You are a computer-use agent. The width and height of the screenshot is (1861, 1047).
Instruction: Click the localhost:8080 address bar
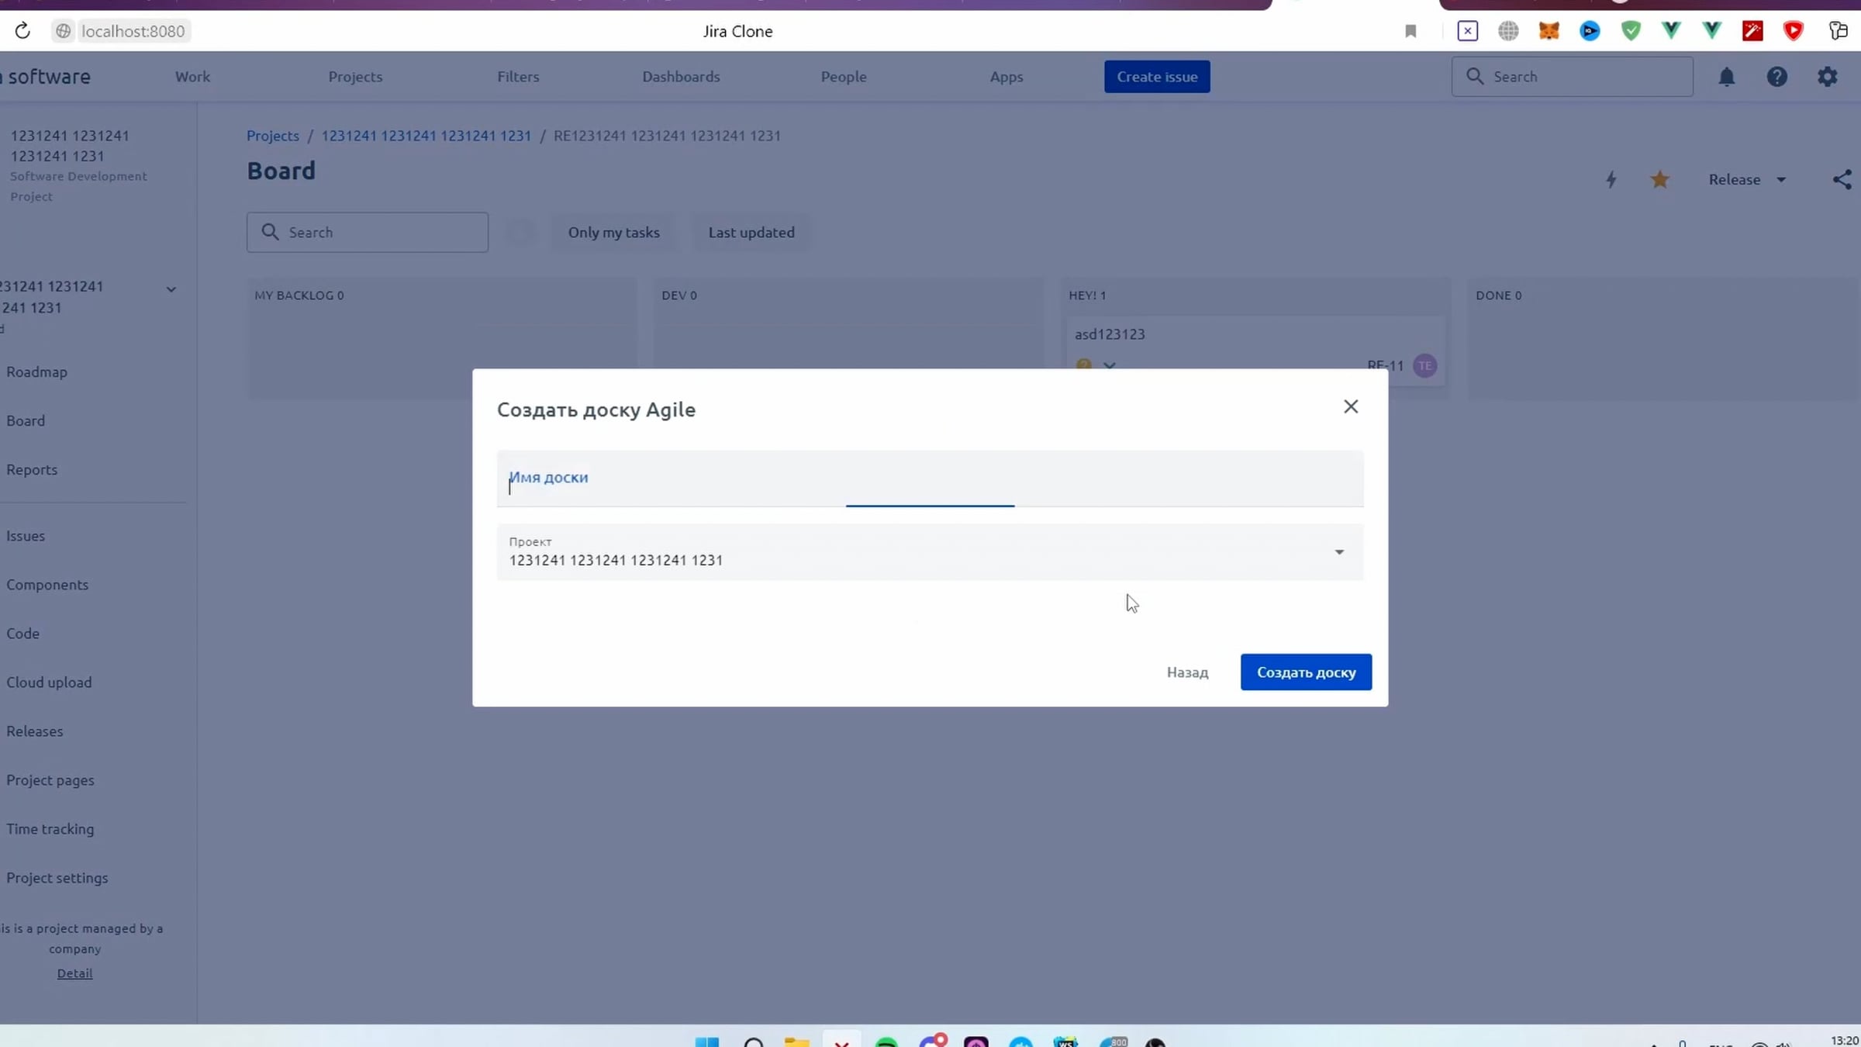(133, 31)
